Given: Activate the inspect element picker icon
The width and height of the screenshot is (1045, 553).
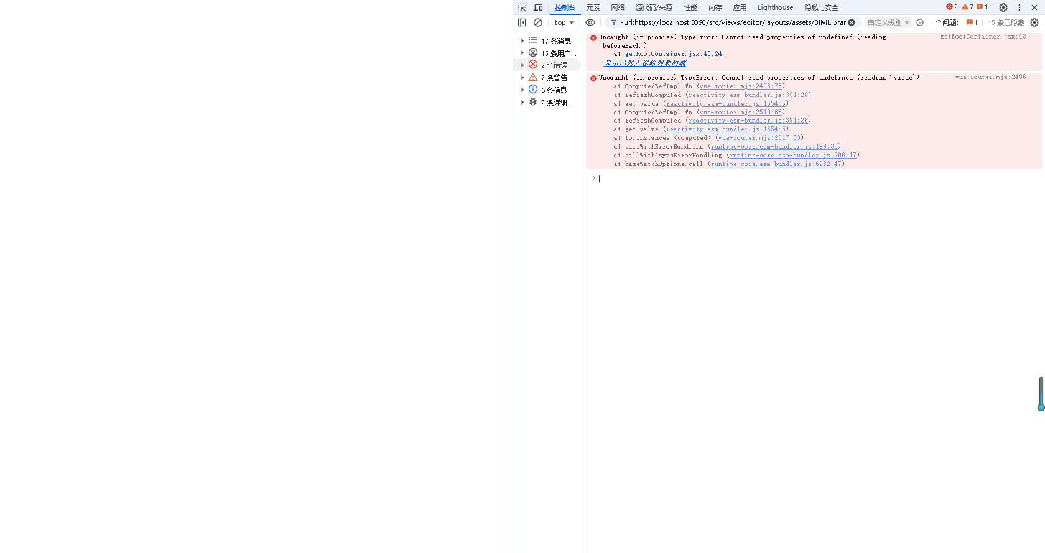Looking at the screenshot, I should coord(522,7).
